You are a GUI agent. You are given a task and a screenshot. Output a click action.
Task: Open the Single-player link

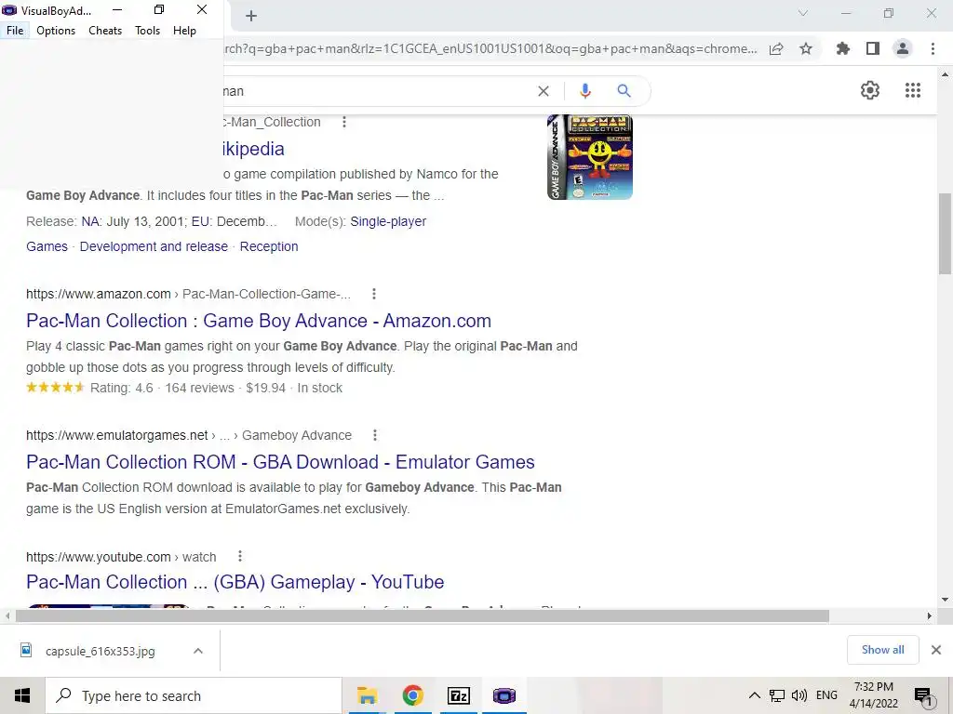(388, 221)
